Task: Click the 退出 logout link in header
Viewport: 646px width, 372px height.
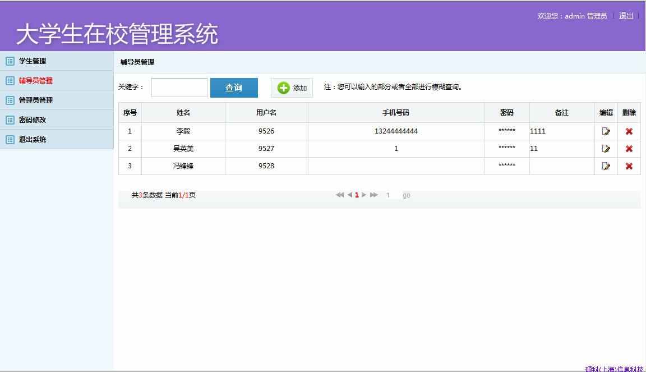Action: 626,16
